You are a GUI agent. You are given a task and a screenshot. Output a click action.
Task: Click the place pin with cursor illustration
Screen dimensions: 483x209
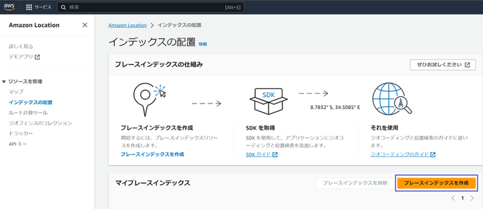click(150, 99)
